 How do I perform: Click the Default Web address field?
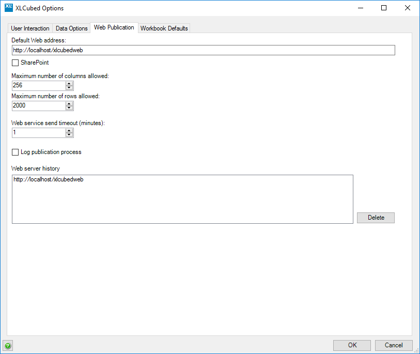pos(204,50)
